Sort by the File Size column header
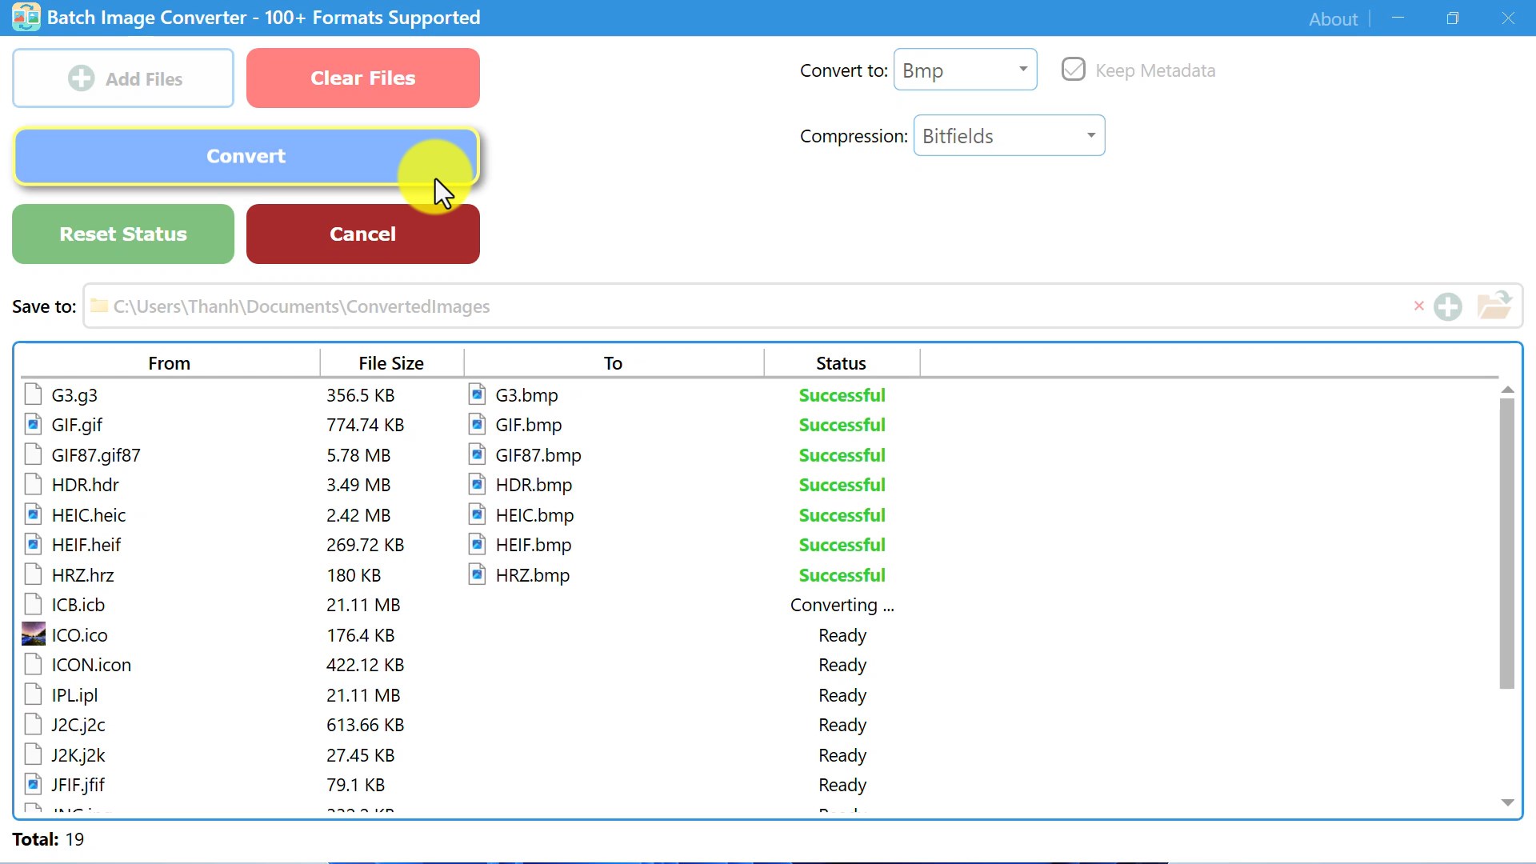Screen dimensions: 1536x864 pos(390,362)
